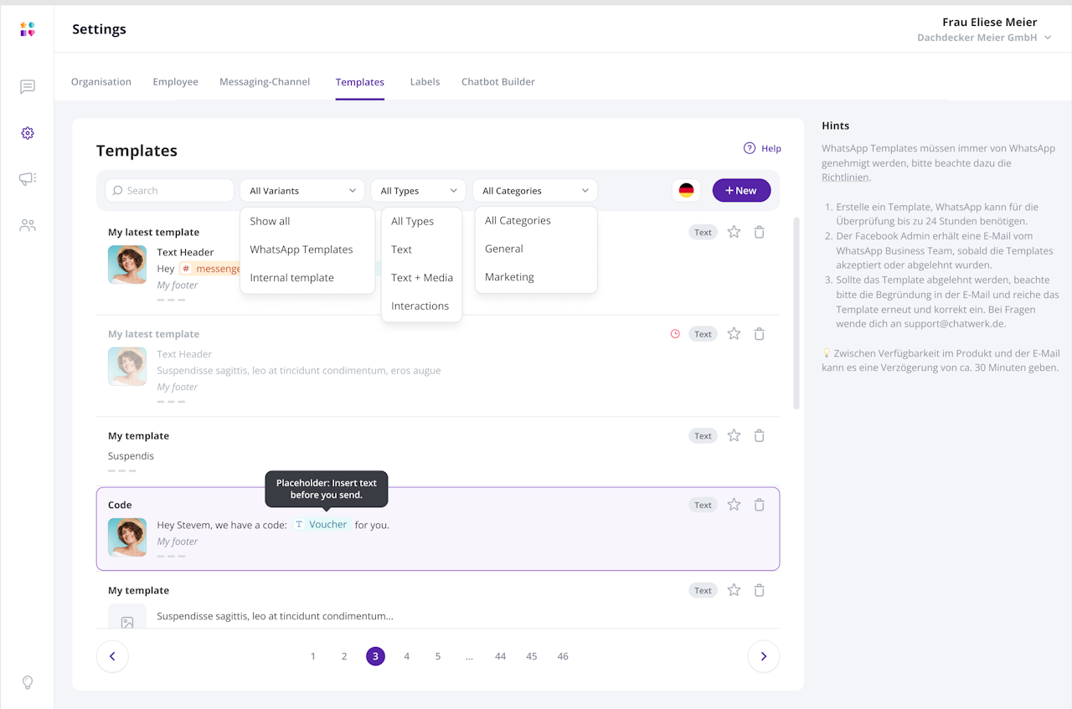
Task: Star the last My template row
Action: coord(734,590)
